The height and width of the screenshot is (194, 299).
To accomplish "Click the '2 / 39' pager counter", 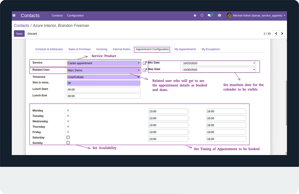I will click(267, 34).
